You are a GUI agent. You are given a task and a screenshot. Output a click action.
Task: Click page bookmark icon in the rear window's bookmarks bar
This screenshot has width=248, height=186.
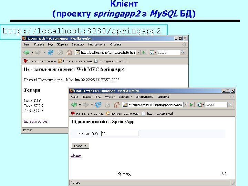click(x=96, y=61)
